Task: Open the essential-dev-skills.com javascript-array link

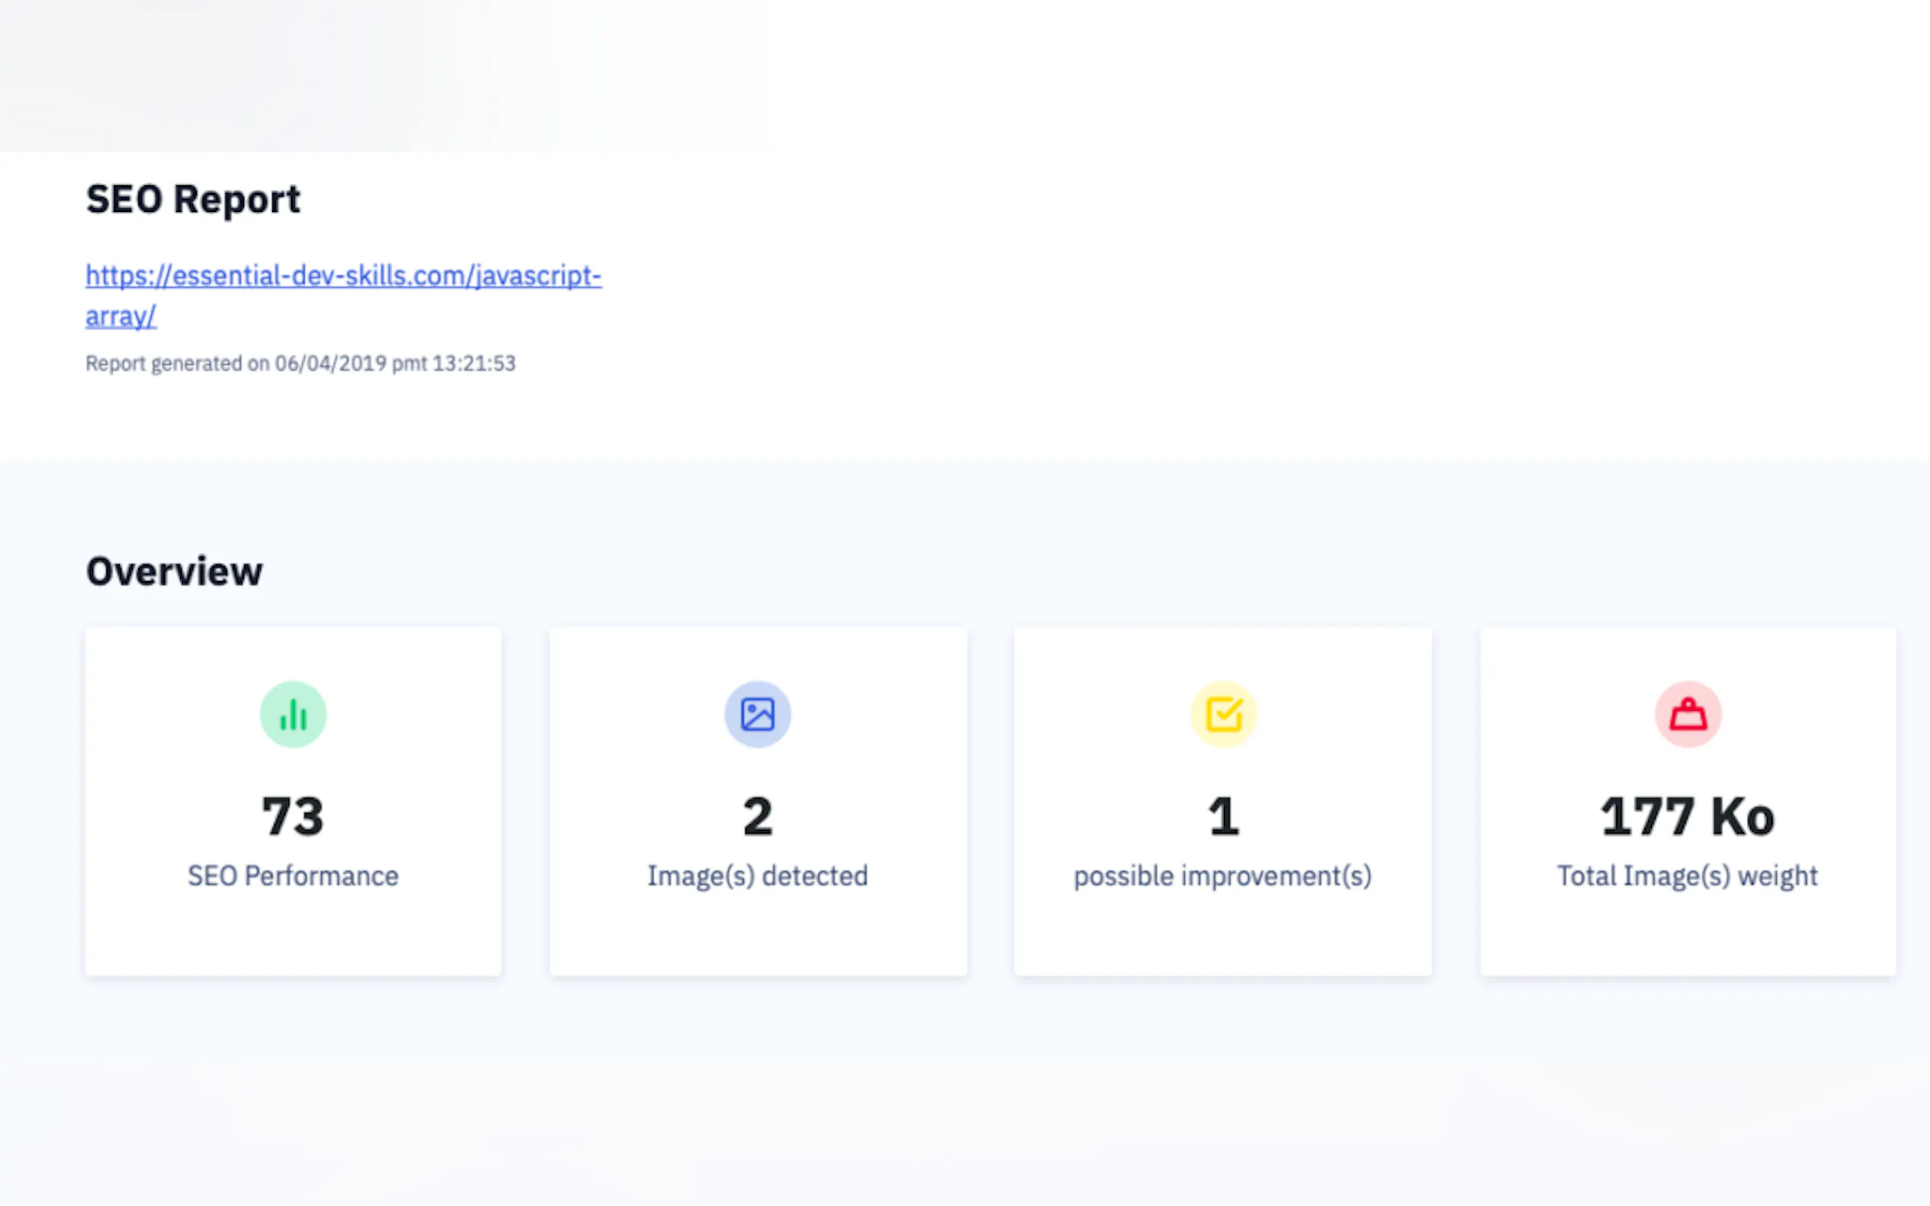Action: pos(343,276)
